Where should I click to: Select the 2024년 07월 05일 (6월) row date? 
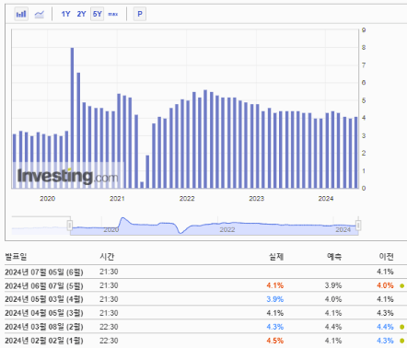44,272
